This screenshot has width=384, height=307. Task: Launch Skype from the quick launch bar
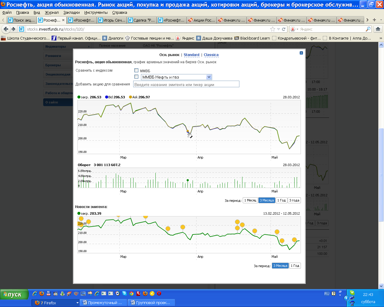(x=124, y=294)
